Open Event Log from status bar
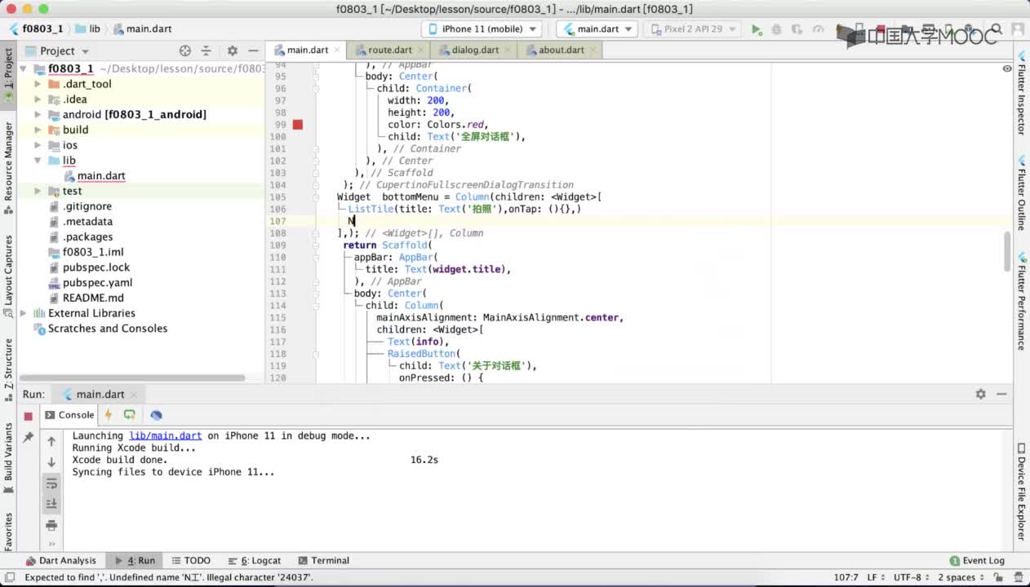The height and width of the screenshot is (587, 1030). 977,561
